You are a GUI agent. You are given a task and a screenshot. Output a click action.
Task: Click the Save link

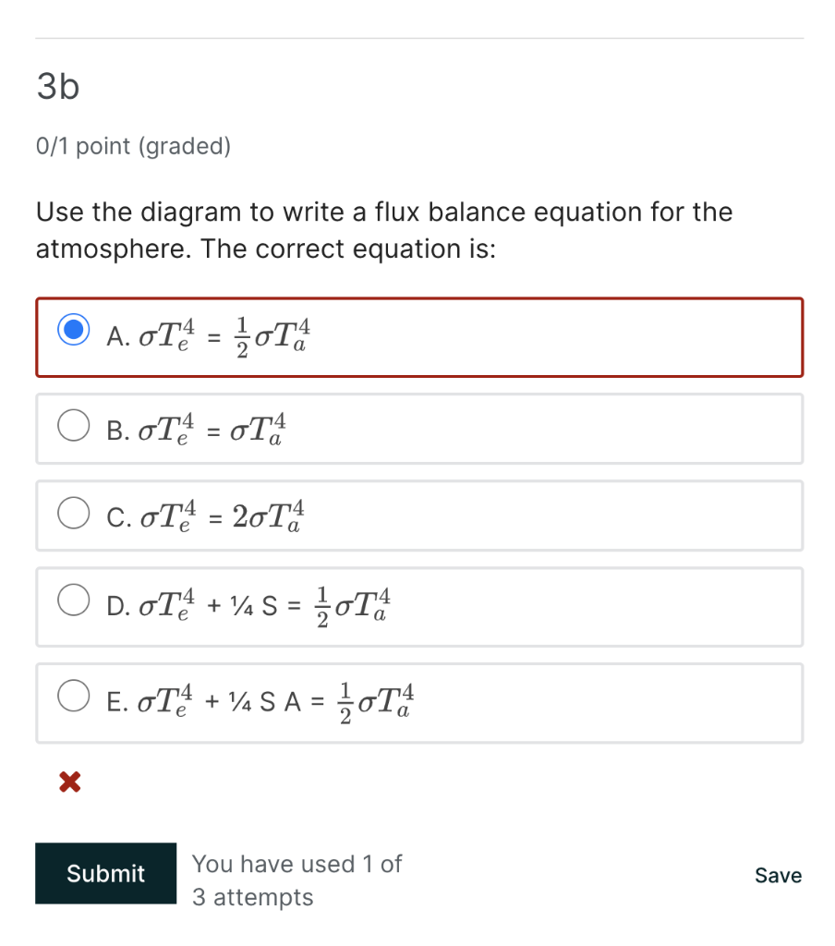778,875
